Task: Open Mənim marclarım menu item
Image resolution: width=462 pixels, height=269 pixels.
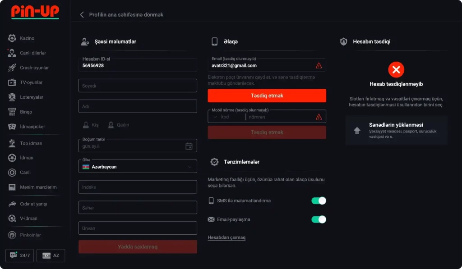Action: tap(38, 187)
